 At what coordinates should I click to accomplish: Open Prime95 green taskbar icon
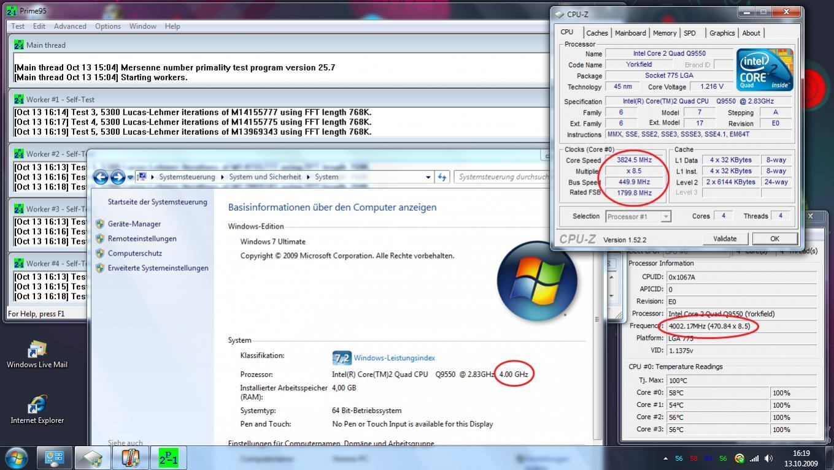[168, 458]
